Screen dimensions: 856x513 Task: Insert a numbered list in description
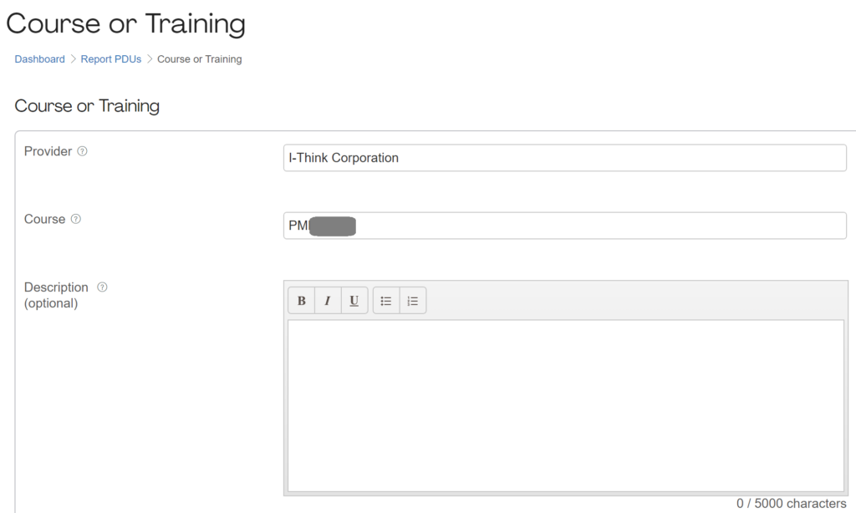click(413, 301)
